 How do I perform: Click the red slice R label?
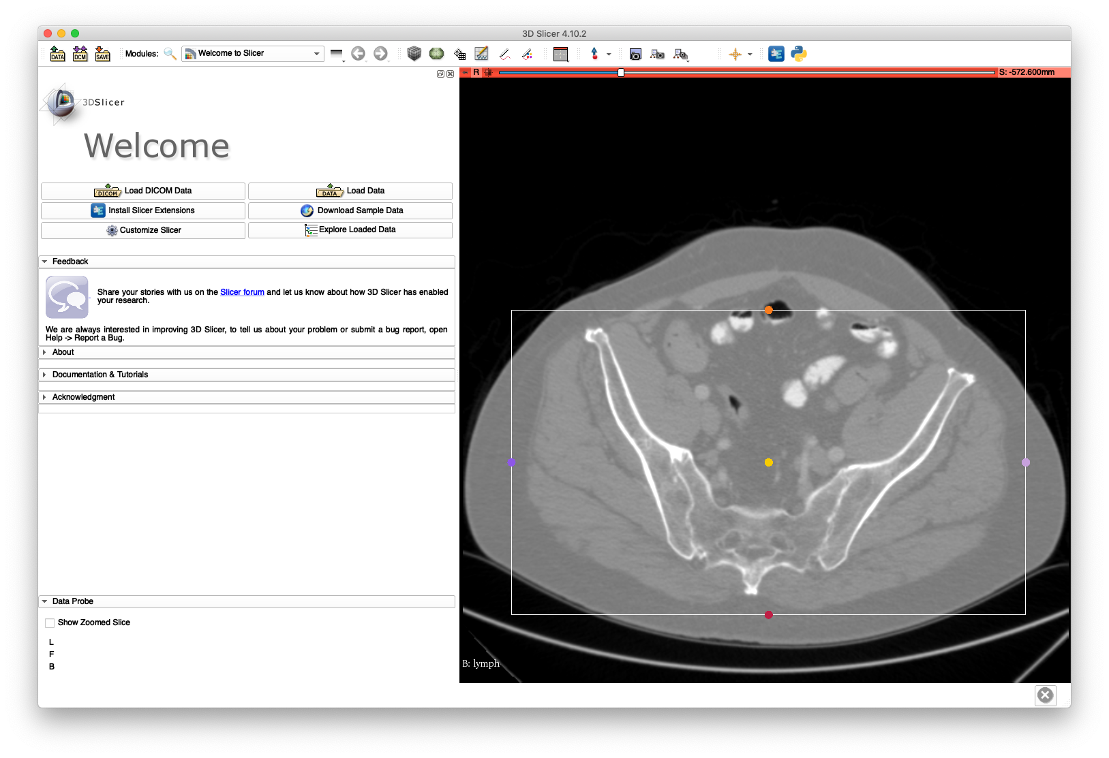coord(476,72)
